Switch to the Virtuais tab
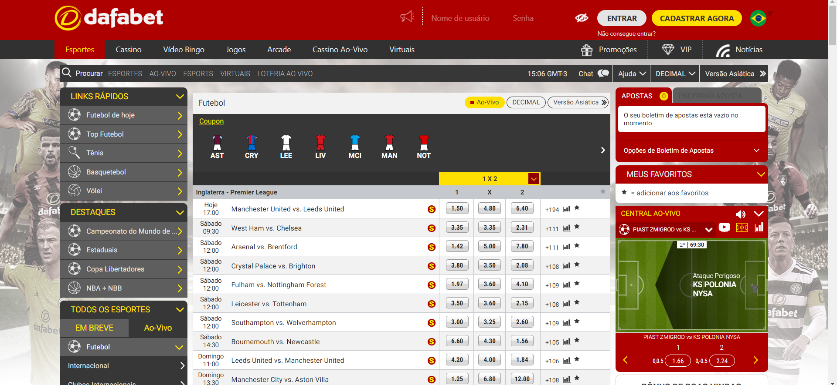This screenshot has height=385, width=837. (x=402, y=50)
